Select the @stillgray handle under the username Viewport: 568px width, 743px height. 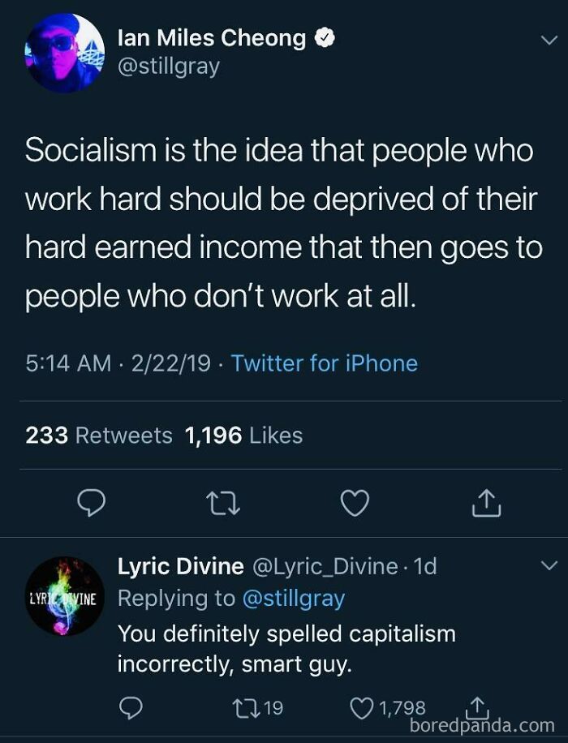[168, 65]
